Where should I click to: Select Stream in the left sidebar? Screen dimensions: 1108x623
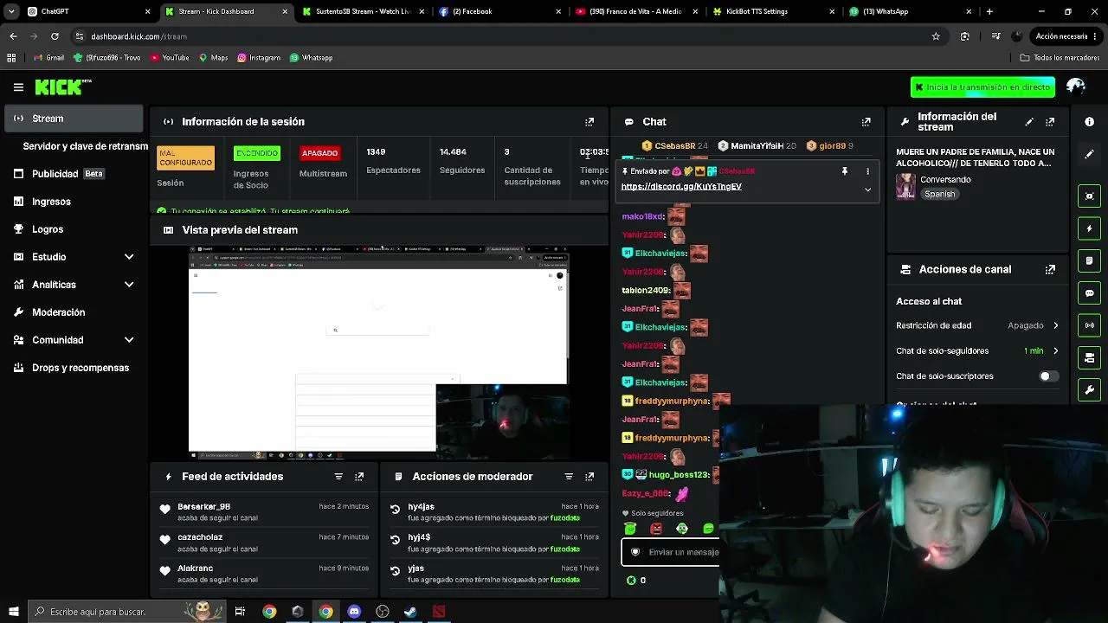point(74,119)
